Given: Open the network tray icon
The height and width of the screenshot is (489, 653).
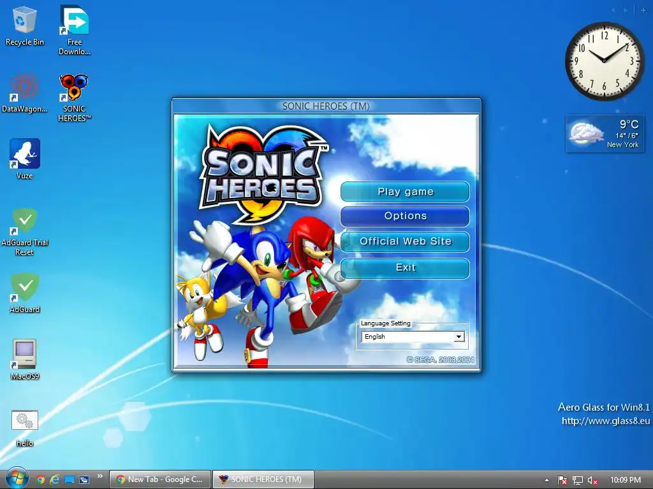Looking at the screenshot, I should (577, 480).
